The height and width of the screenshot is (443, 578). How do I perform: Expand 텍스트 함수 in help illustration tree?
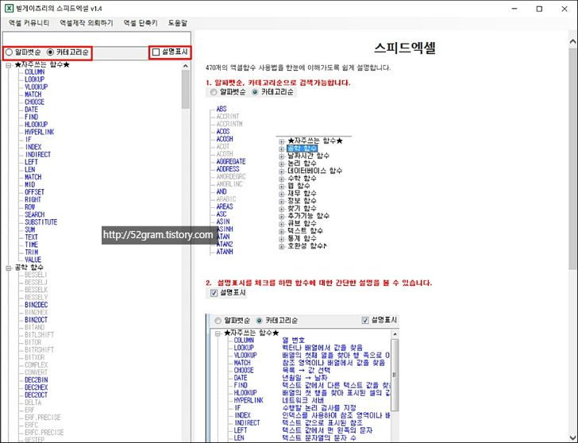[282, 232]
